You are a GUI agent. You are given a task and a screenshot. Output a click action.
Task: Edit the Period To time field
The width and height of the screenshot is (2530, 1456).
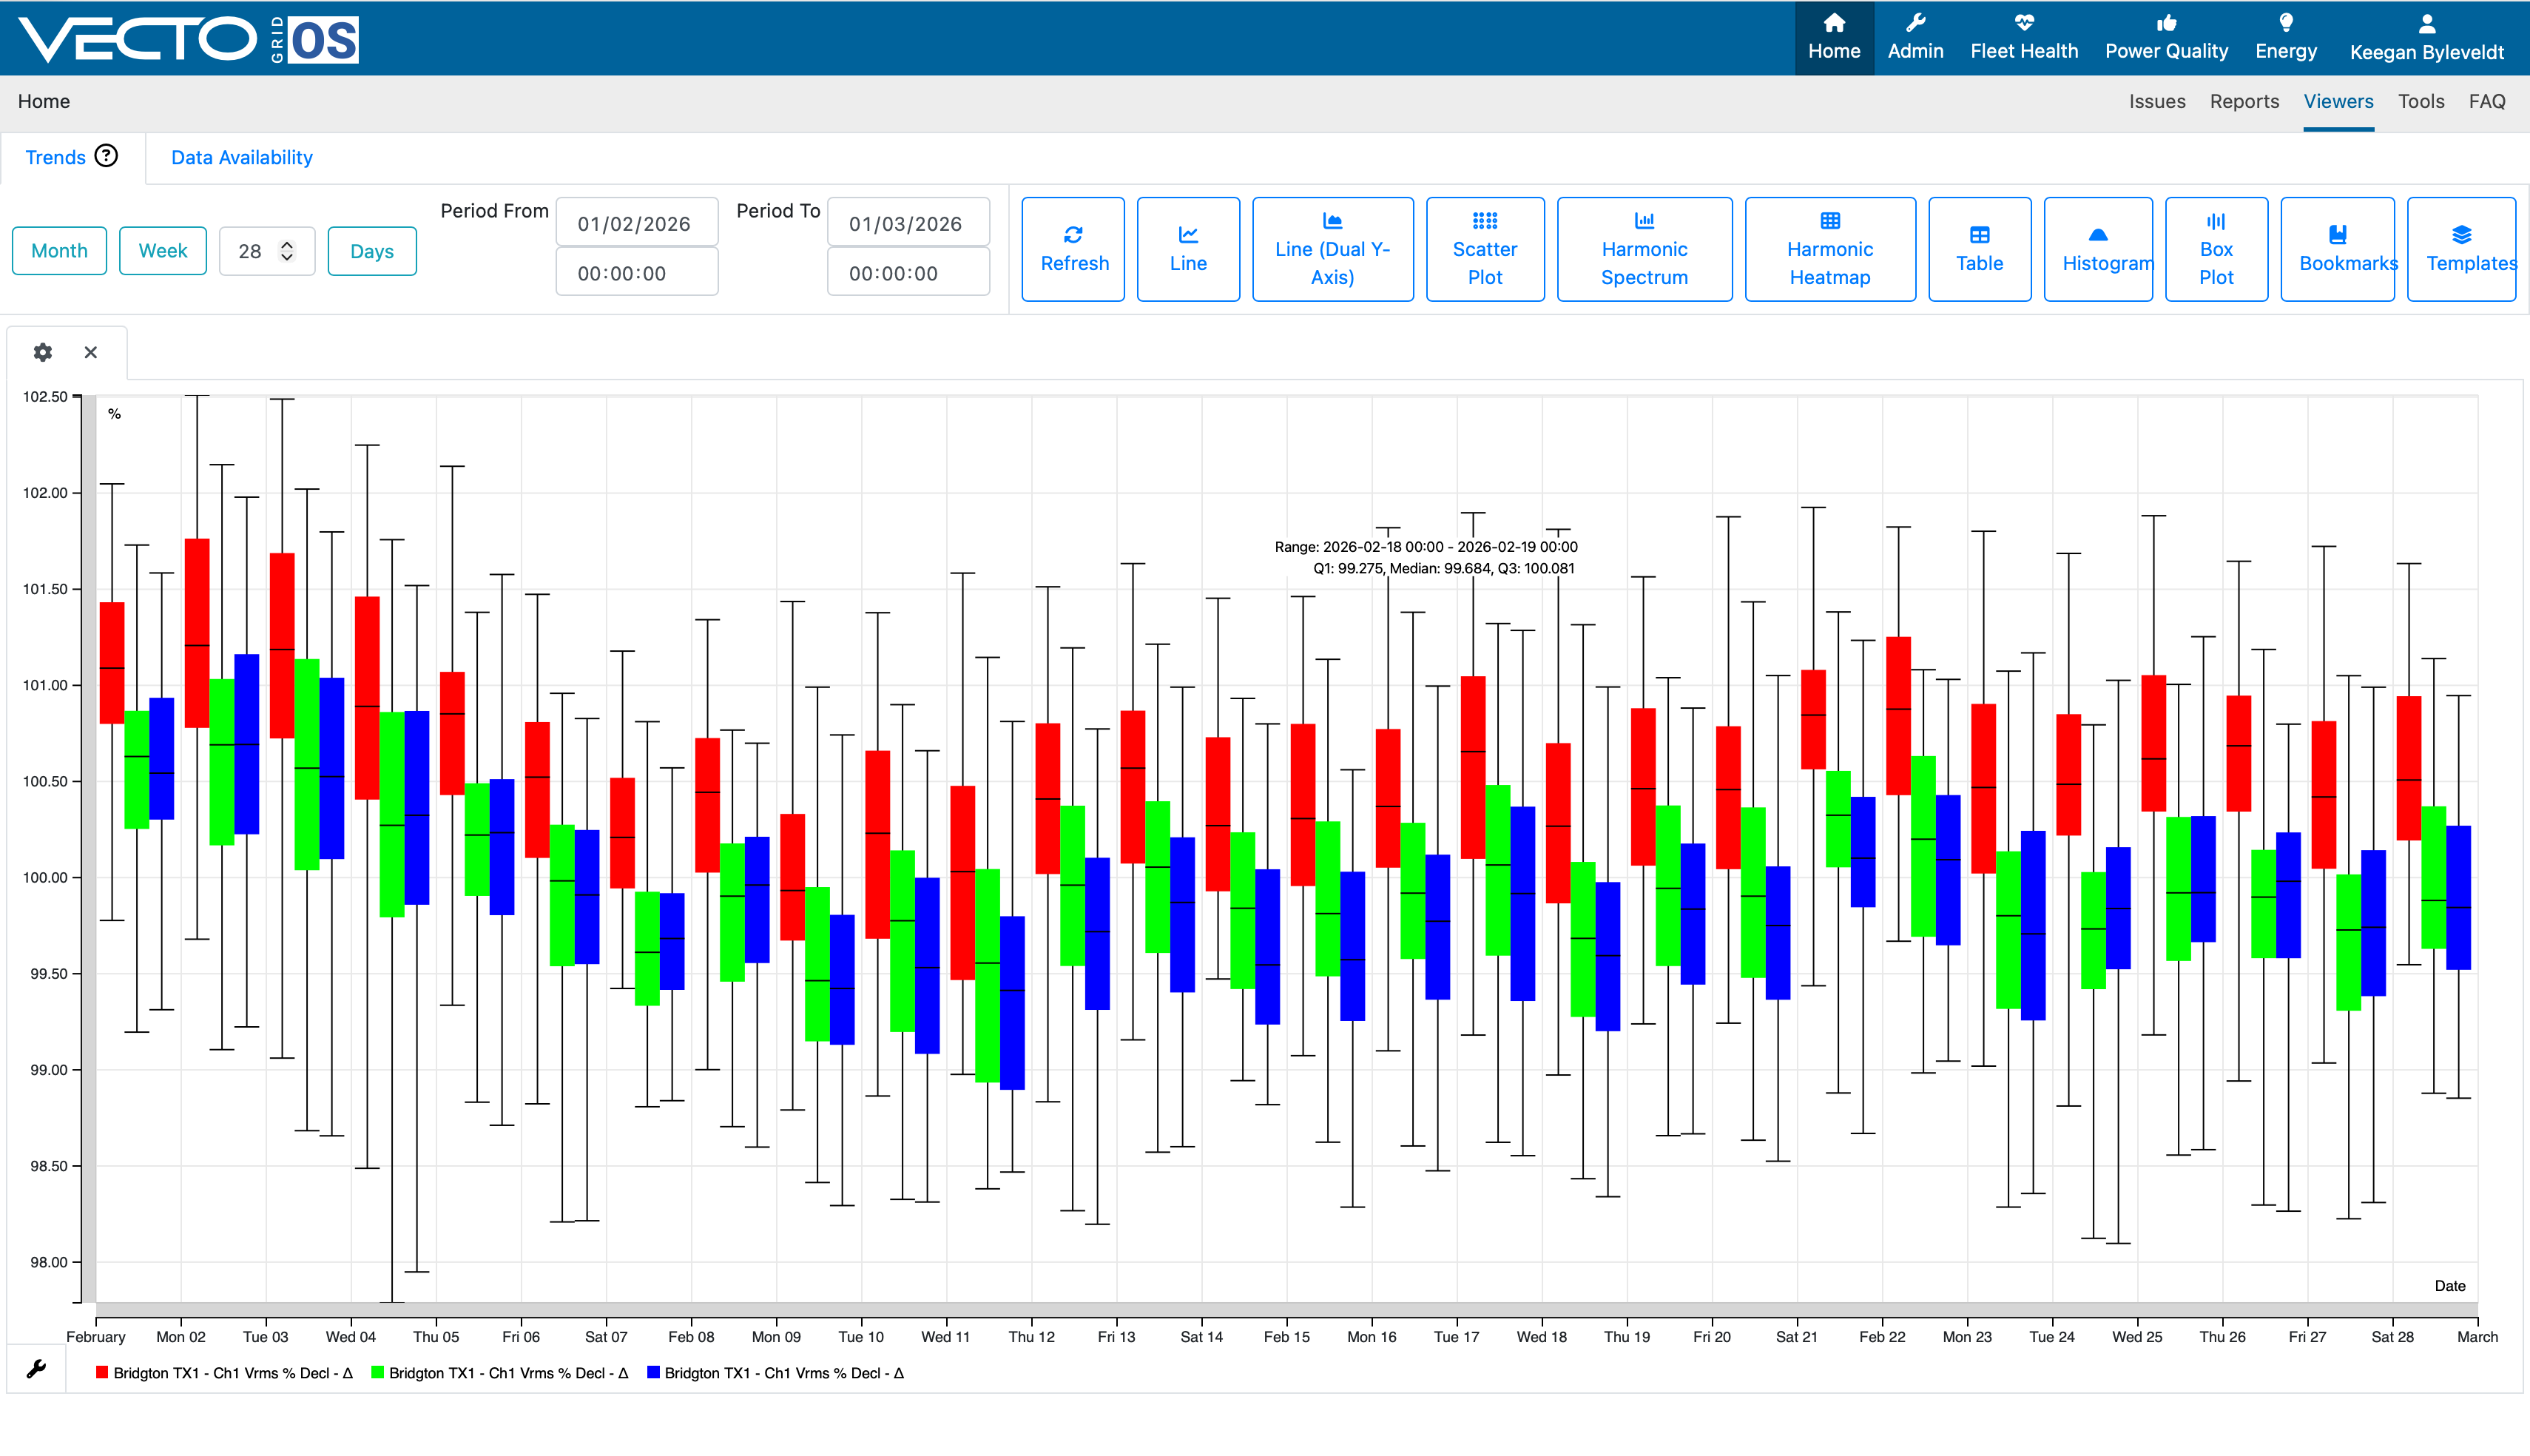coord(908,273)
